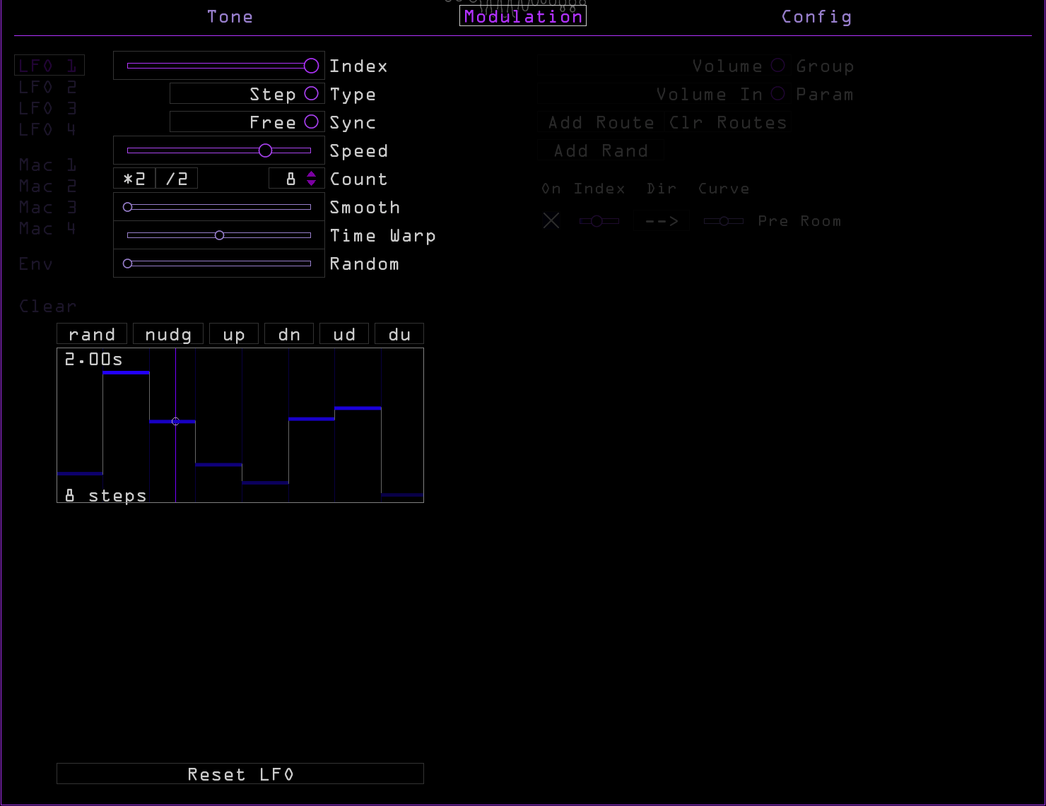Viewport: 1046px width, 806px height.
Task: Click the Speed slider handle
Action: click(265, 150)
